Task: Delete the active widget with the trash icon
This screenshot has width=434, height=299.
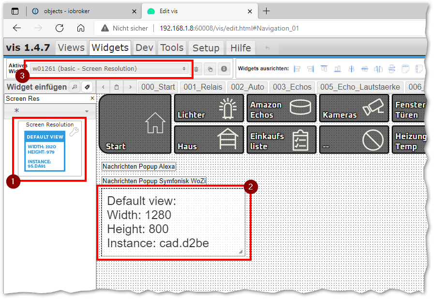Action: [x=196, y=69]
